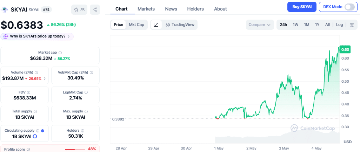
Task: Open FDV info icon
Action: [x=28, y=92]
